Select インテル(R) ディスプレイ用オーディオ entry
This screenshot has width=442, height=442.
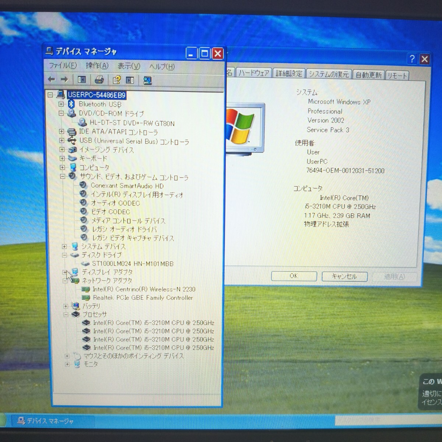point(137,194)
